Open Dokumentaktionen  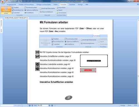(46, 12)
